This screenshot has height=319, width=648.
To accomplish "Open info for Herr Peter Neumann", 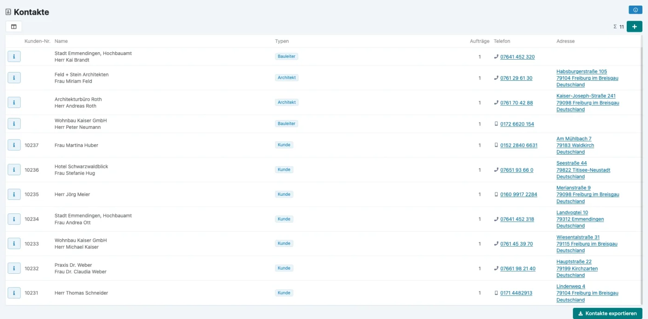I will pos(14,124).
